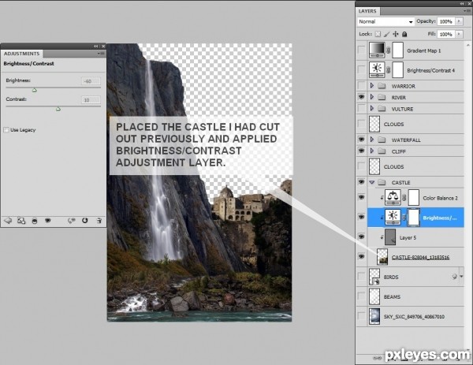
Task: Lock all padlock icon
Action: click(x=404, y=34)
